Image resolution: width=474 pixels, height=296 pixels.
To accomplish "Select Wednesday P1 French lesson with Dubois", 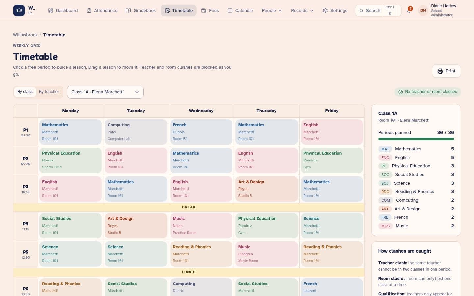I will 201,132.
